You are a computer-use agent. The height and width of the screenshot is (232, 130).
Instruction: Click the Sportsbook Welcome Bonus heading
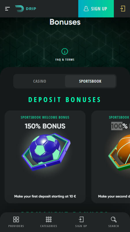tap(45, 117)
